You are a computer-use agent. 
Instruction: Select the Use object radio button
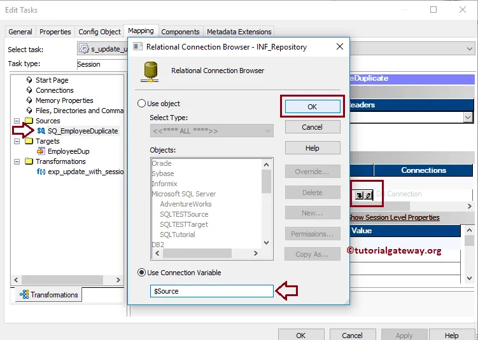coord(141,104)
